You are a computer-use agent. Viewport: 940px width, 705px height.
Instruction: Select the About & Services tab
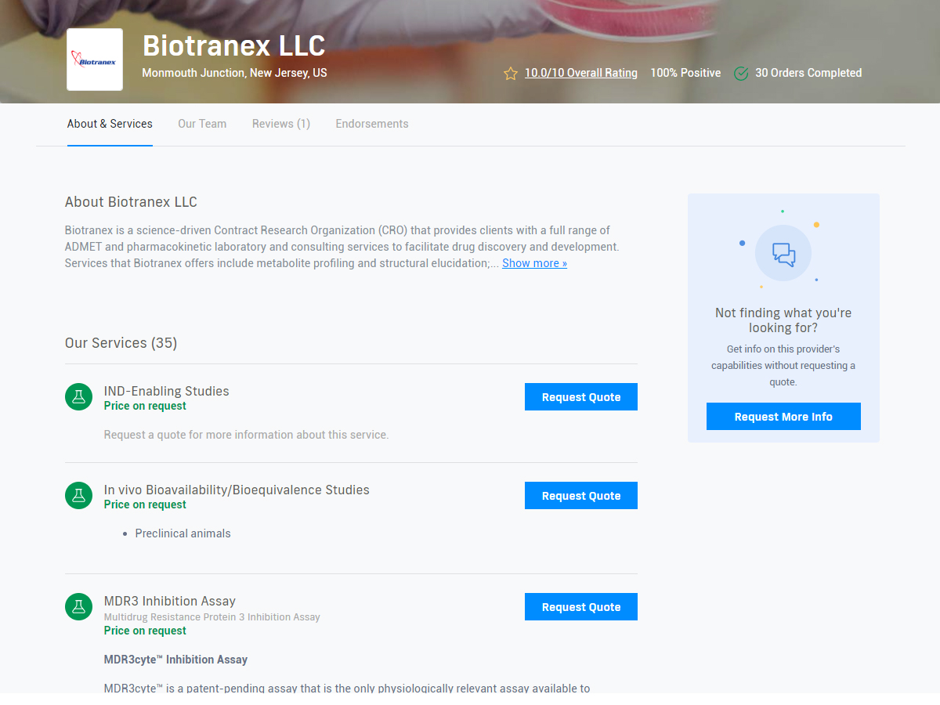[110, 124]
